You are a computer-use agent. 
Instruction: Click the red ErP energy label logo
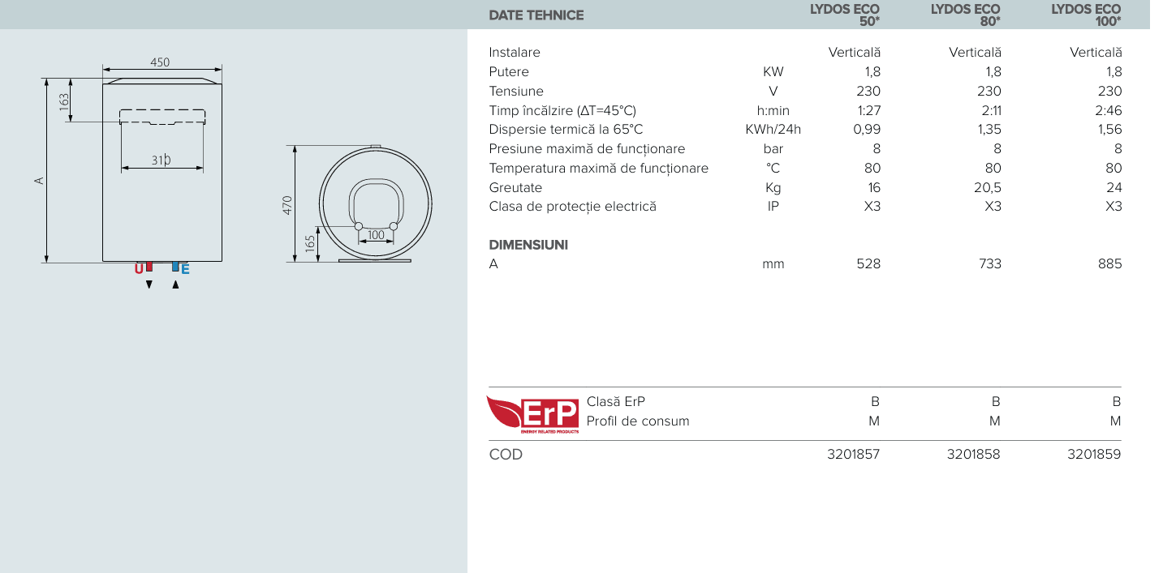click(x=532, y=414)
